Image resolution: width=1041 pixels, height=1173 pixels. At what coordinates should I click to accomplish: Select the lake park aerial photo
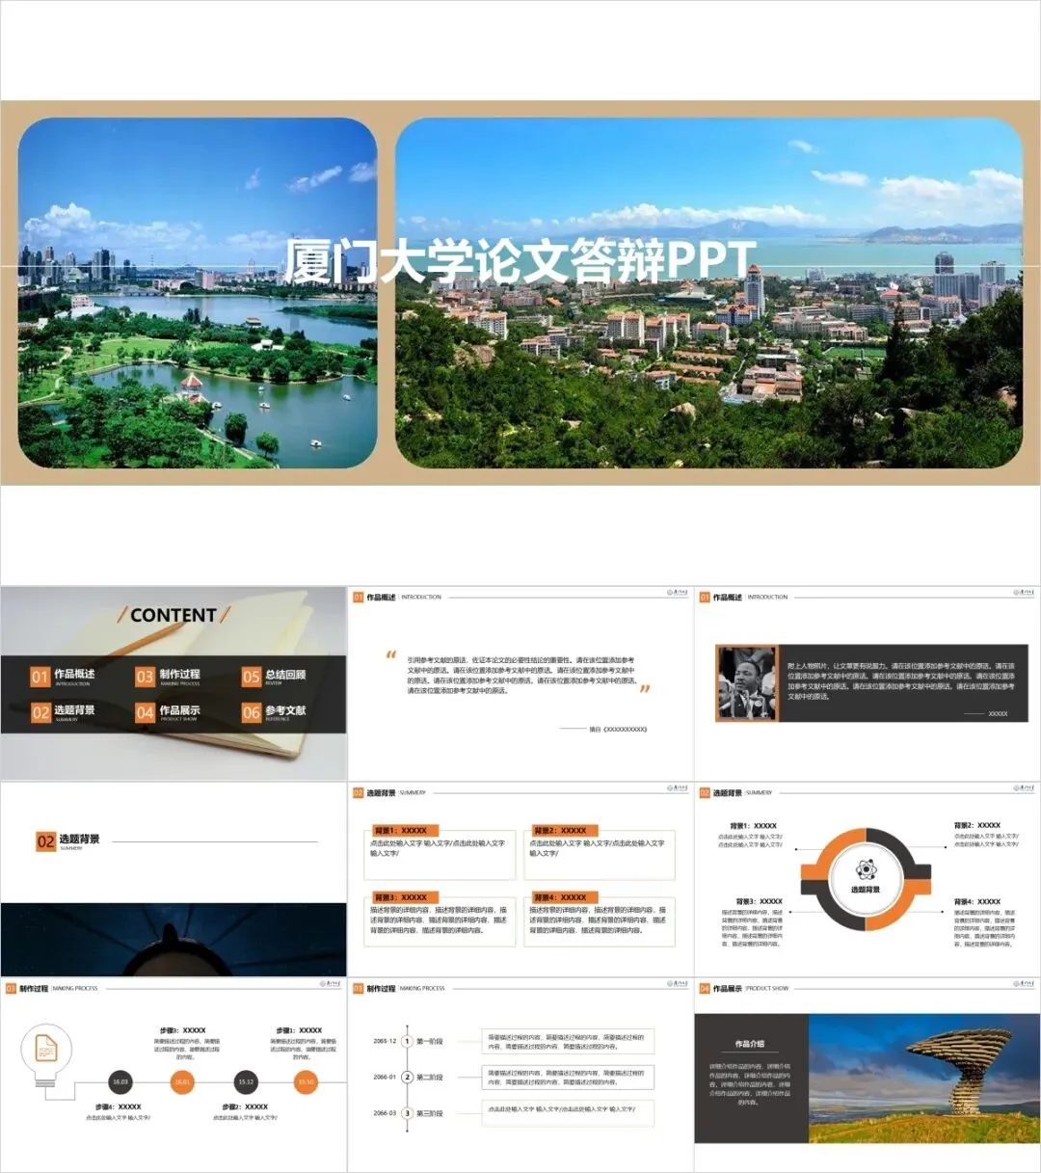point(198,293)
